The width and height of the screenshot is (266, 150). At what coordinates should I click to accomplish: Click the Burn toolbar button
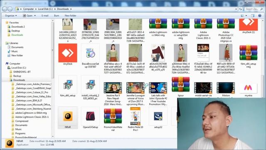click(57, 16)
